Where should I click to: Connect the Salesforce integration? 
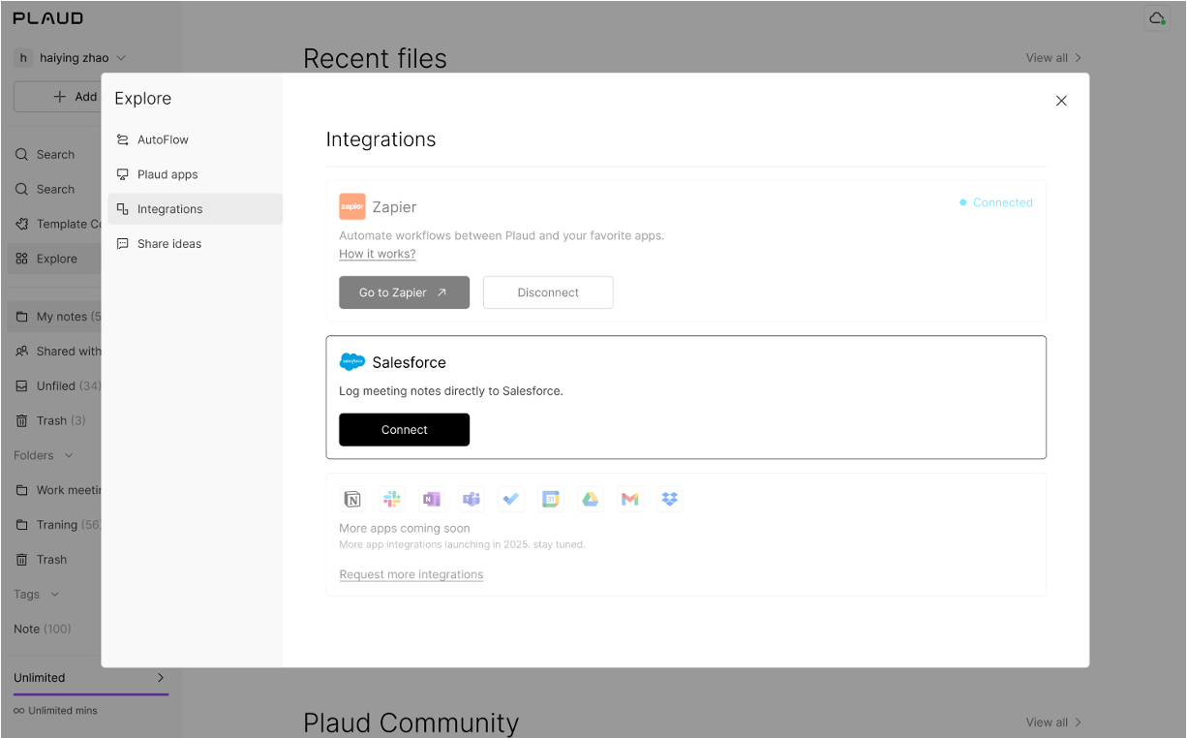point(404,430)
